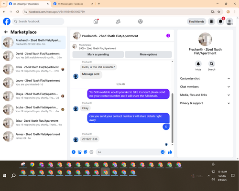
Task: Open Chrome three-dot menu
Action: 235,11
